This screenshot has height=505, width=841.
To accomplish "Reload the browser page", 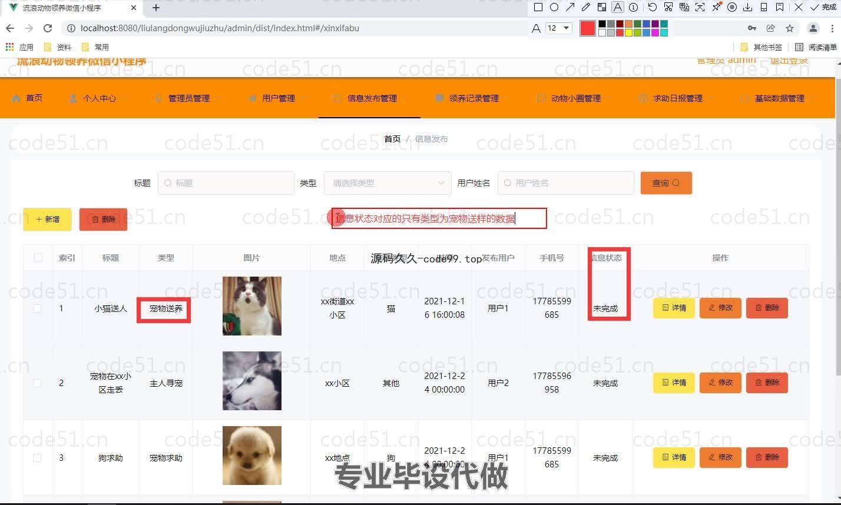I will click(x=48, y=28).
